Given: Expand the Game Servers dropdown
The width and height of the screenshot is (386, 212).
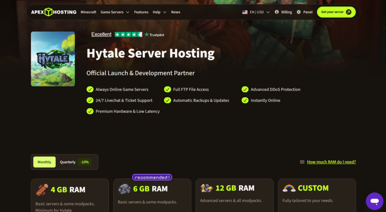Looking at the screenshot, I should (x=115, y=12).
